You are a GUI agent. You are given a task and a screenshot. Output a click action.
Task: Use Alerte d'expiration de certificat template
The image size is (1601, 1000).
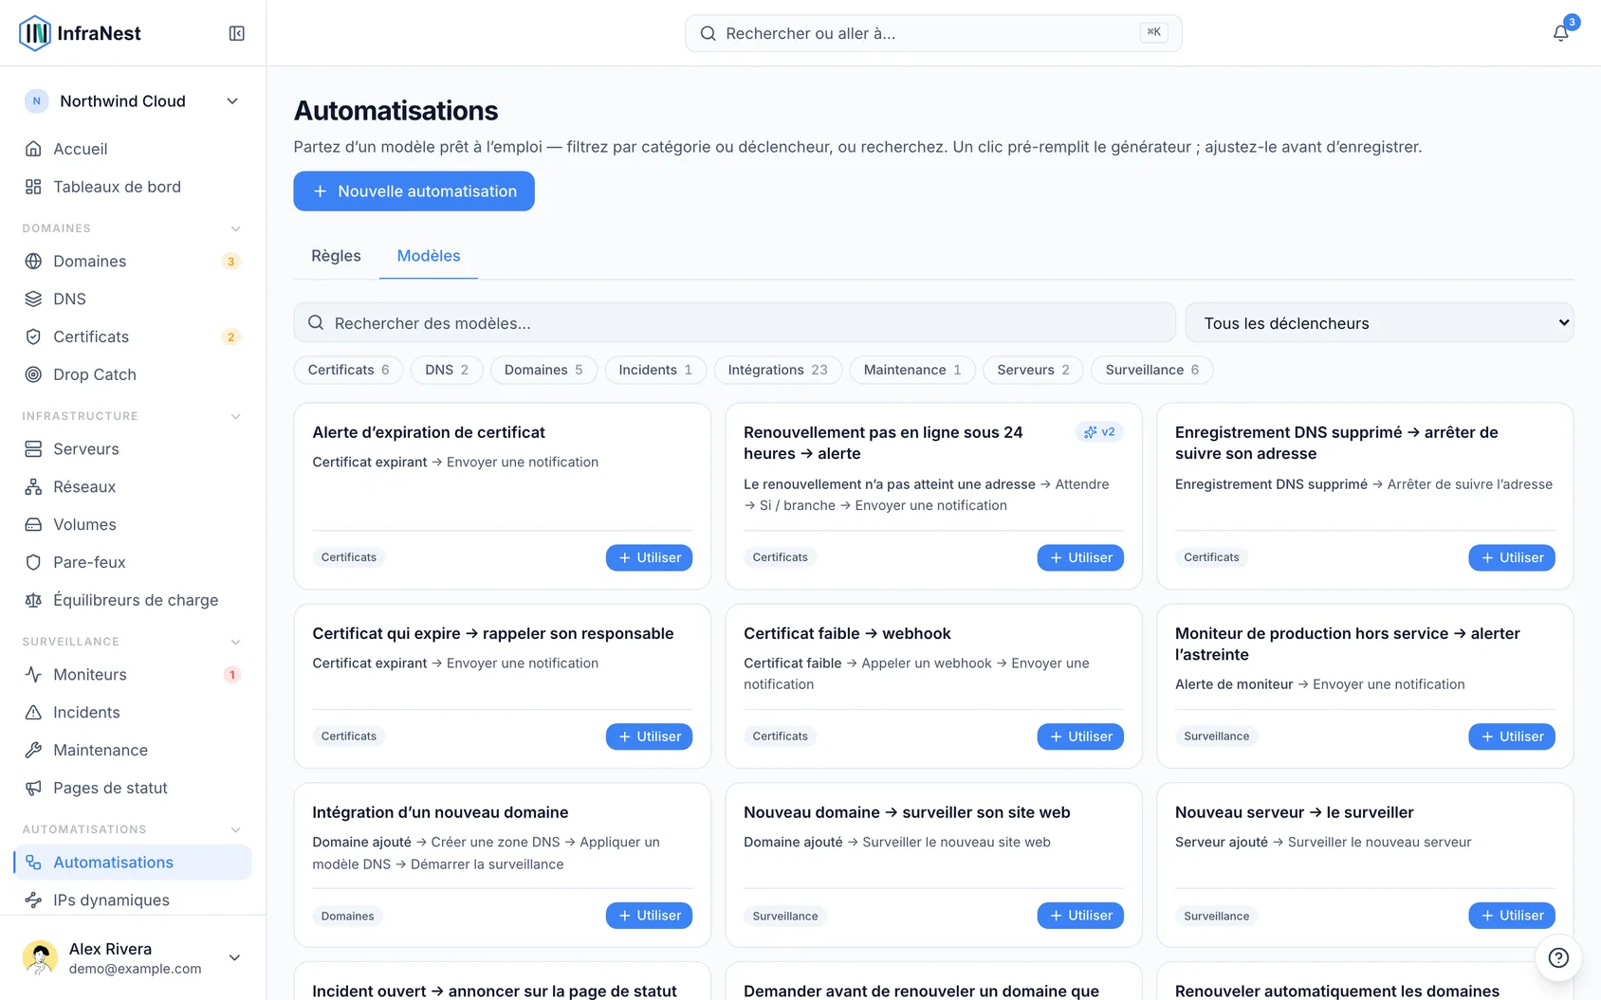[649, 557]
